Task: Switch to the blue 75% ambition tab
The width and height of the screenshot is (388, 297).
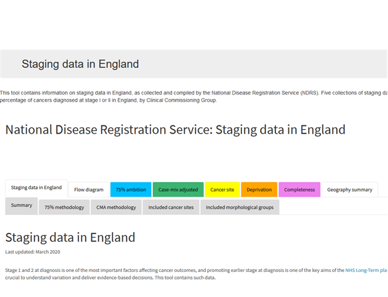Action: pyautogui.click(x=131, y=190)
